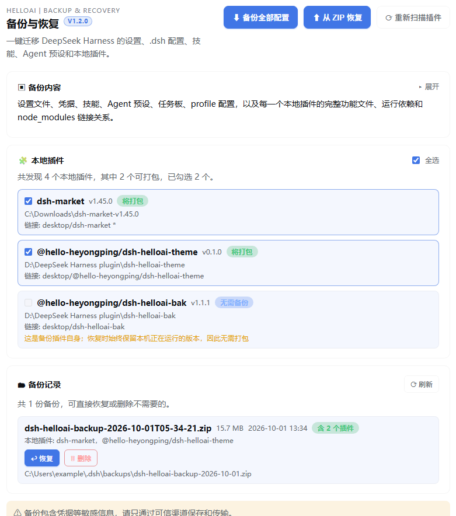Viewport: 456px width, 516px height.
Task: Click the backup filename dsh-helloai-backup-2026-10-01T05-34-21.zip
Action: (118, 428)
